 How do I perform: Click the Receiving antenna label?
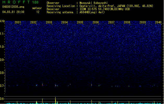[x=60, y=12]
